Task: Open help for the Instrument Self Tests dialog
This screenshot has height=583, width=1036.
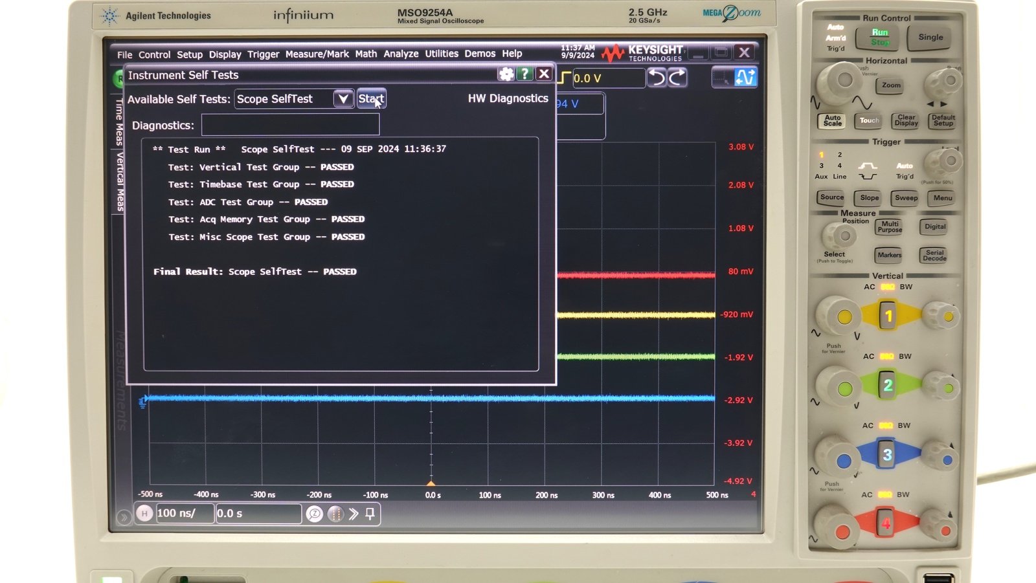Action: pyautogui.click(x=525, y=74)
